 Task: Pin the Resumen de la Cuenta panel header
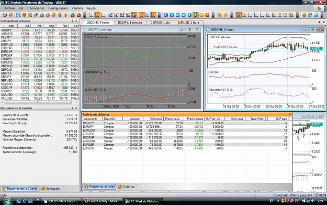tap(72, 108)
